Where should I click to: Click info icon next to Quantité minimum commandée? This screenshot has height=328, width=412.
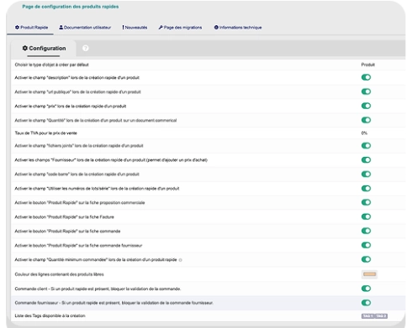pyautogui.click(x=180, y=260)
